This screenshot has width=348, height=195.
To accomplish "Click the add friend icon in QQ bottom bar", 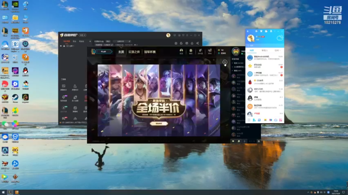I will (x=254, y=120).
